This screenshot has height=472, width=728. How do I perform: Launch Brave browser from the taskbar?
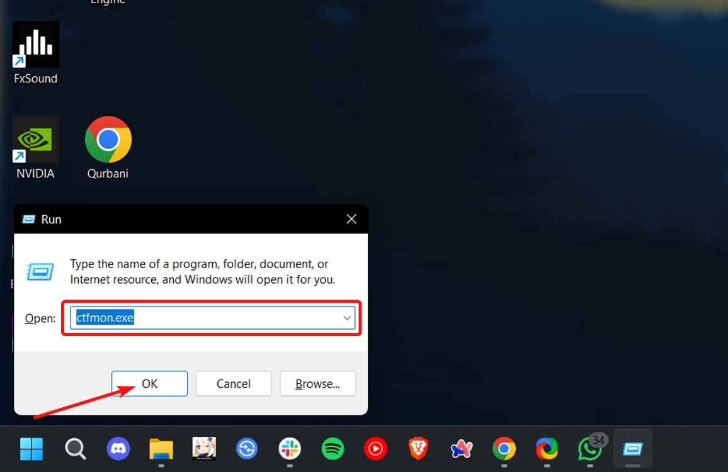tap(418, 449)
